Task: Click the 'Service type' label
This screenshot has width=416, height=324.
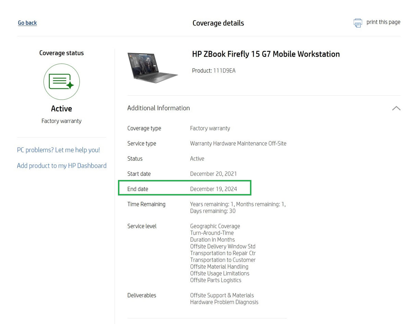Action: (142, 143)
